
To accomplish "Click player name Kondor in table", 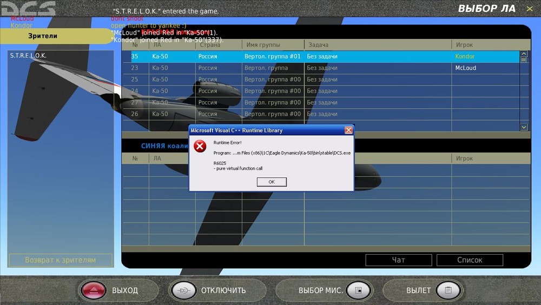I will (465, 56).
